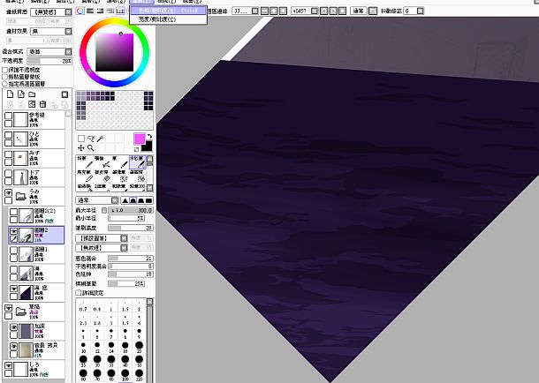This screenshot has height=383, width=539.
Task: Adjust the layer opacity slider at 28%
Action: point(49,61)
